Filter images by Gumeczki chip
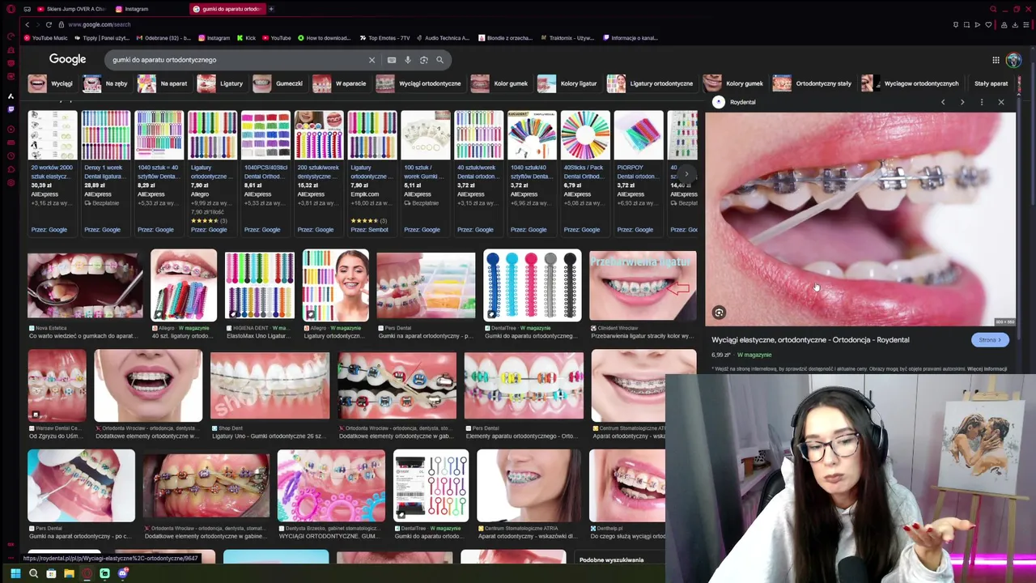This screenshot has height=583, width=1036. coord(278,83)
